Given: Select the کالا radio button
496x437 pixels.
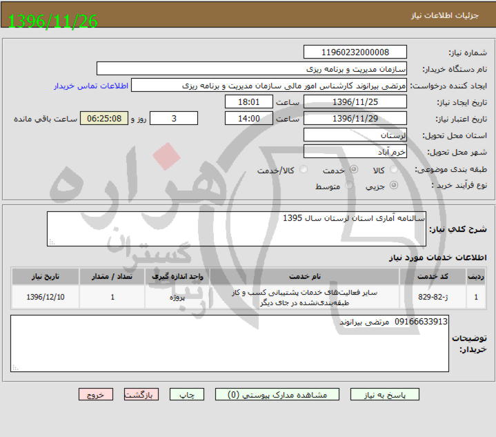Looking at the screenshot, I should pos(393,169).
